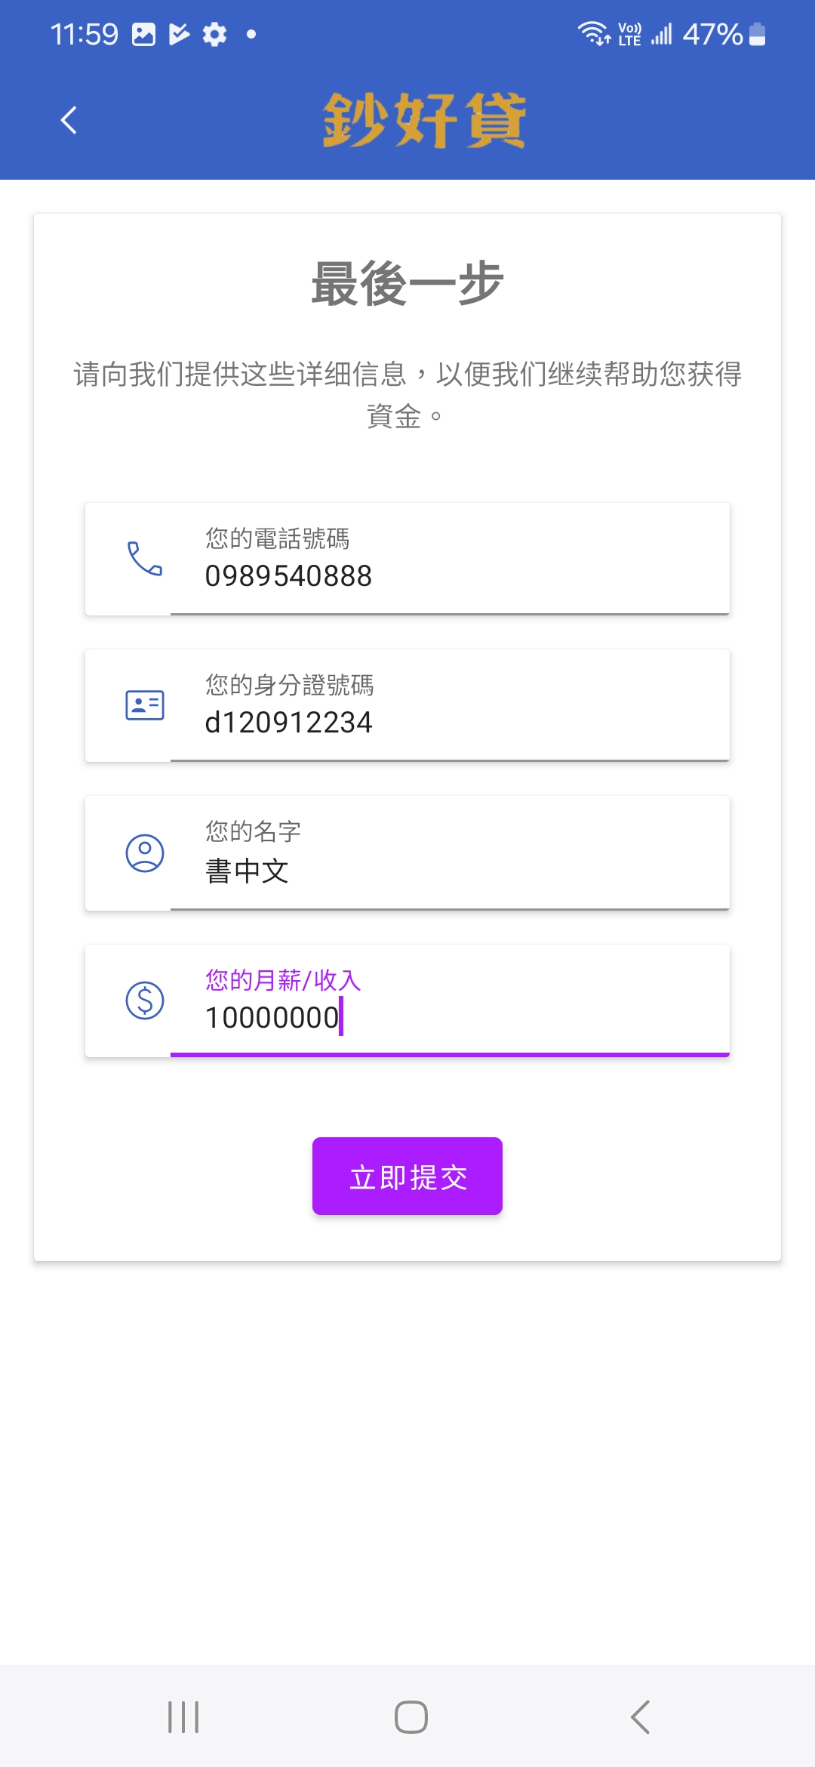Tap the Android home button

point(411,1716)
